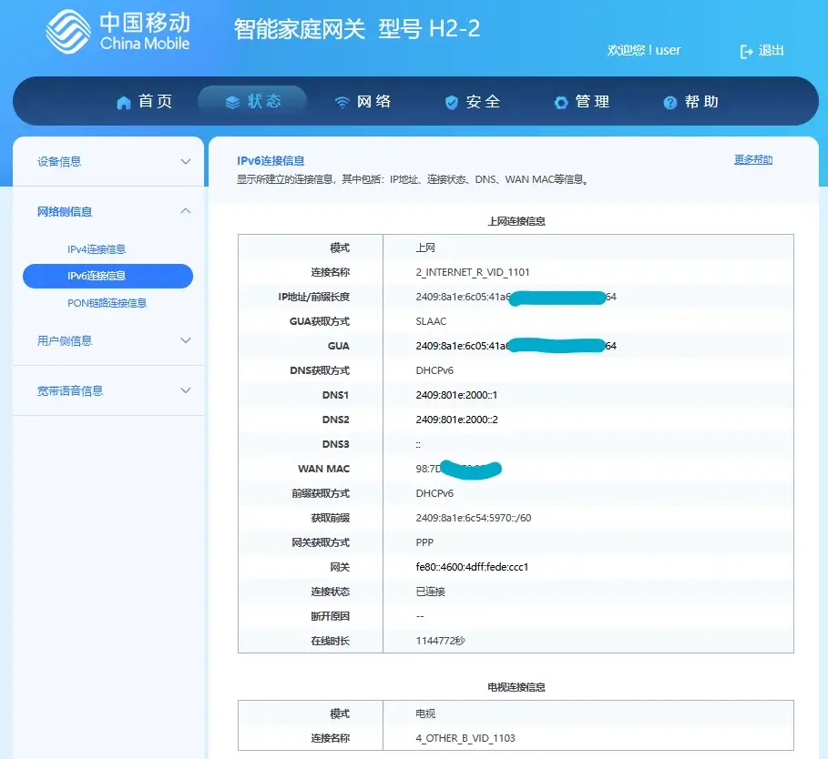Select IPv4连接信息 in the sidebar
The width and height of the screenshot is (828, 759).
point(97,249)
